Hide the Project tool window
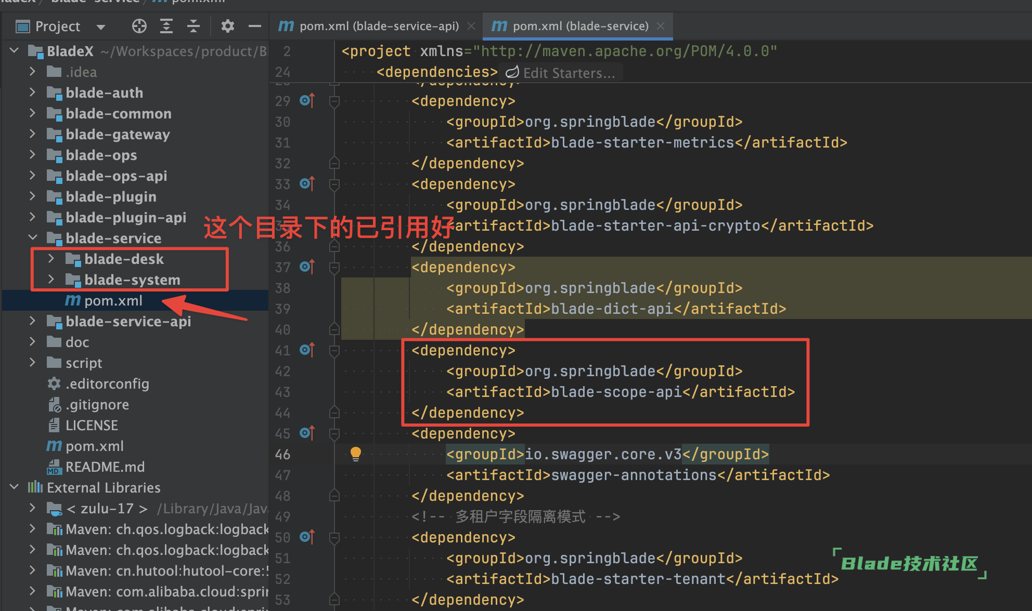Viewport: 1032px width, 611px height. 254,26
